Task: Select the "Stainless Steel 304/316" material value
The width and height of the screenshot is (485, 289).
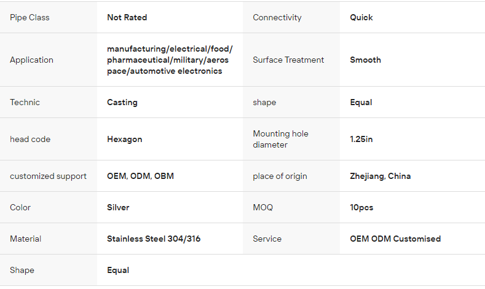Action: [x=153, y=239]
